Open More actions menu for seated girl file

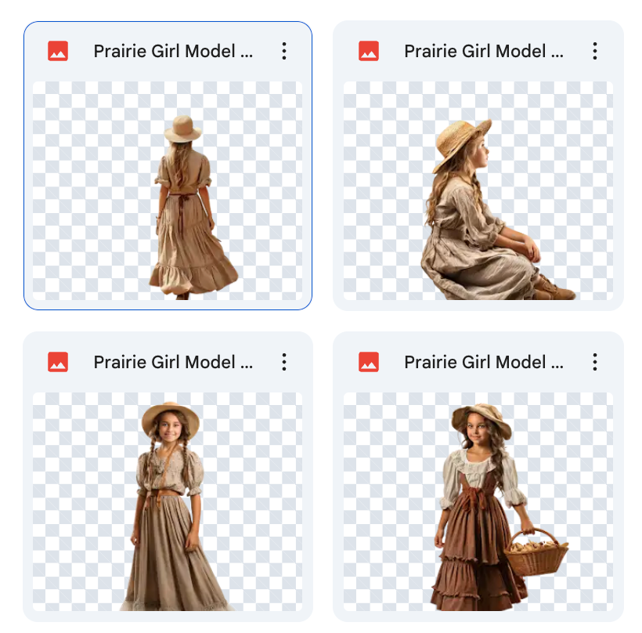(594, 52)
